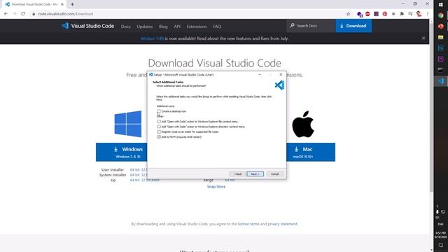
Task: Click the red stop-sign adblock extension icon
Action: [x=367, y=14]
